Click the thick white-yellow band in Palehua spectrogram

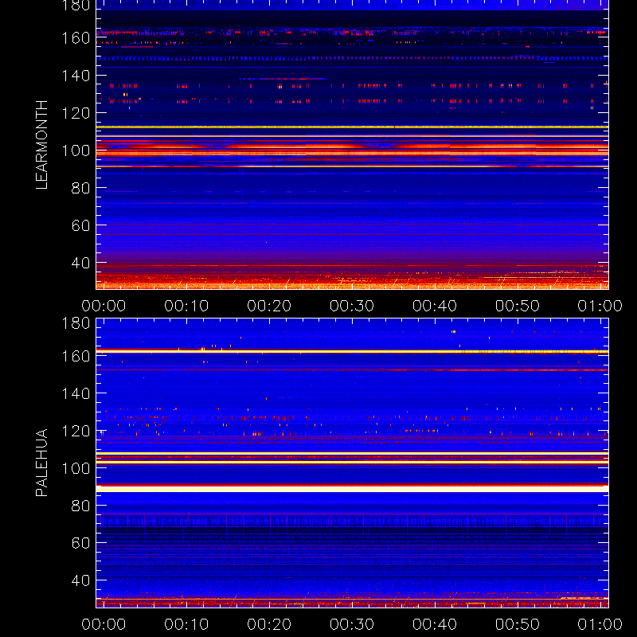click(x=352, y=489)
